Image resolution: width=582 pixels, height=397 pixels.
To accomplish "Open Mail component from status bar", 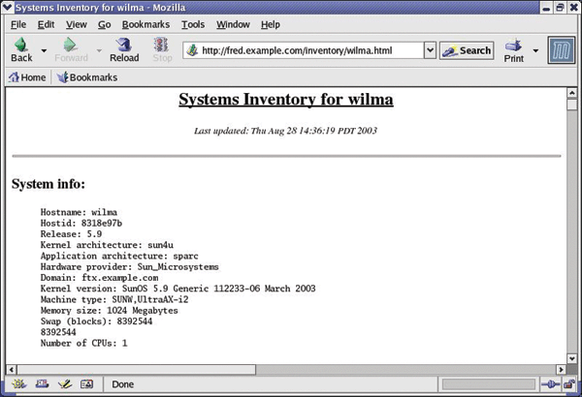I will pos(41,384).
